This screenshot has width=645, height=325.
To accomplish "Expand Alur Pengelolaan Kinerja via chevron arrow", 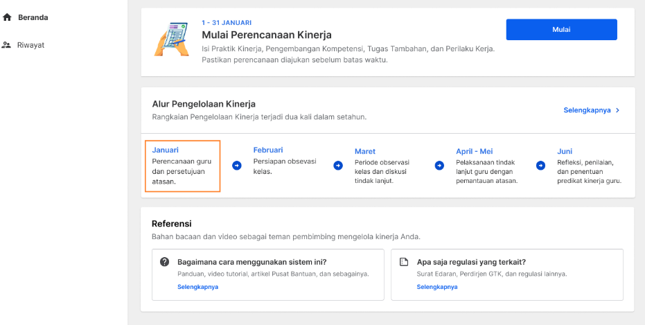I will click(617, 110).
